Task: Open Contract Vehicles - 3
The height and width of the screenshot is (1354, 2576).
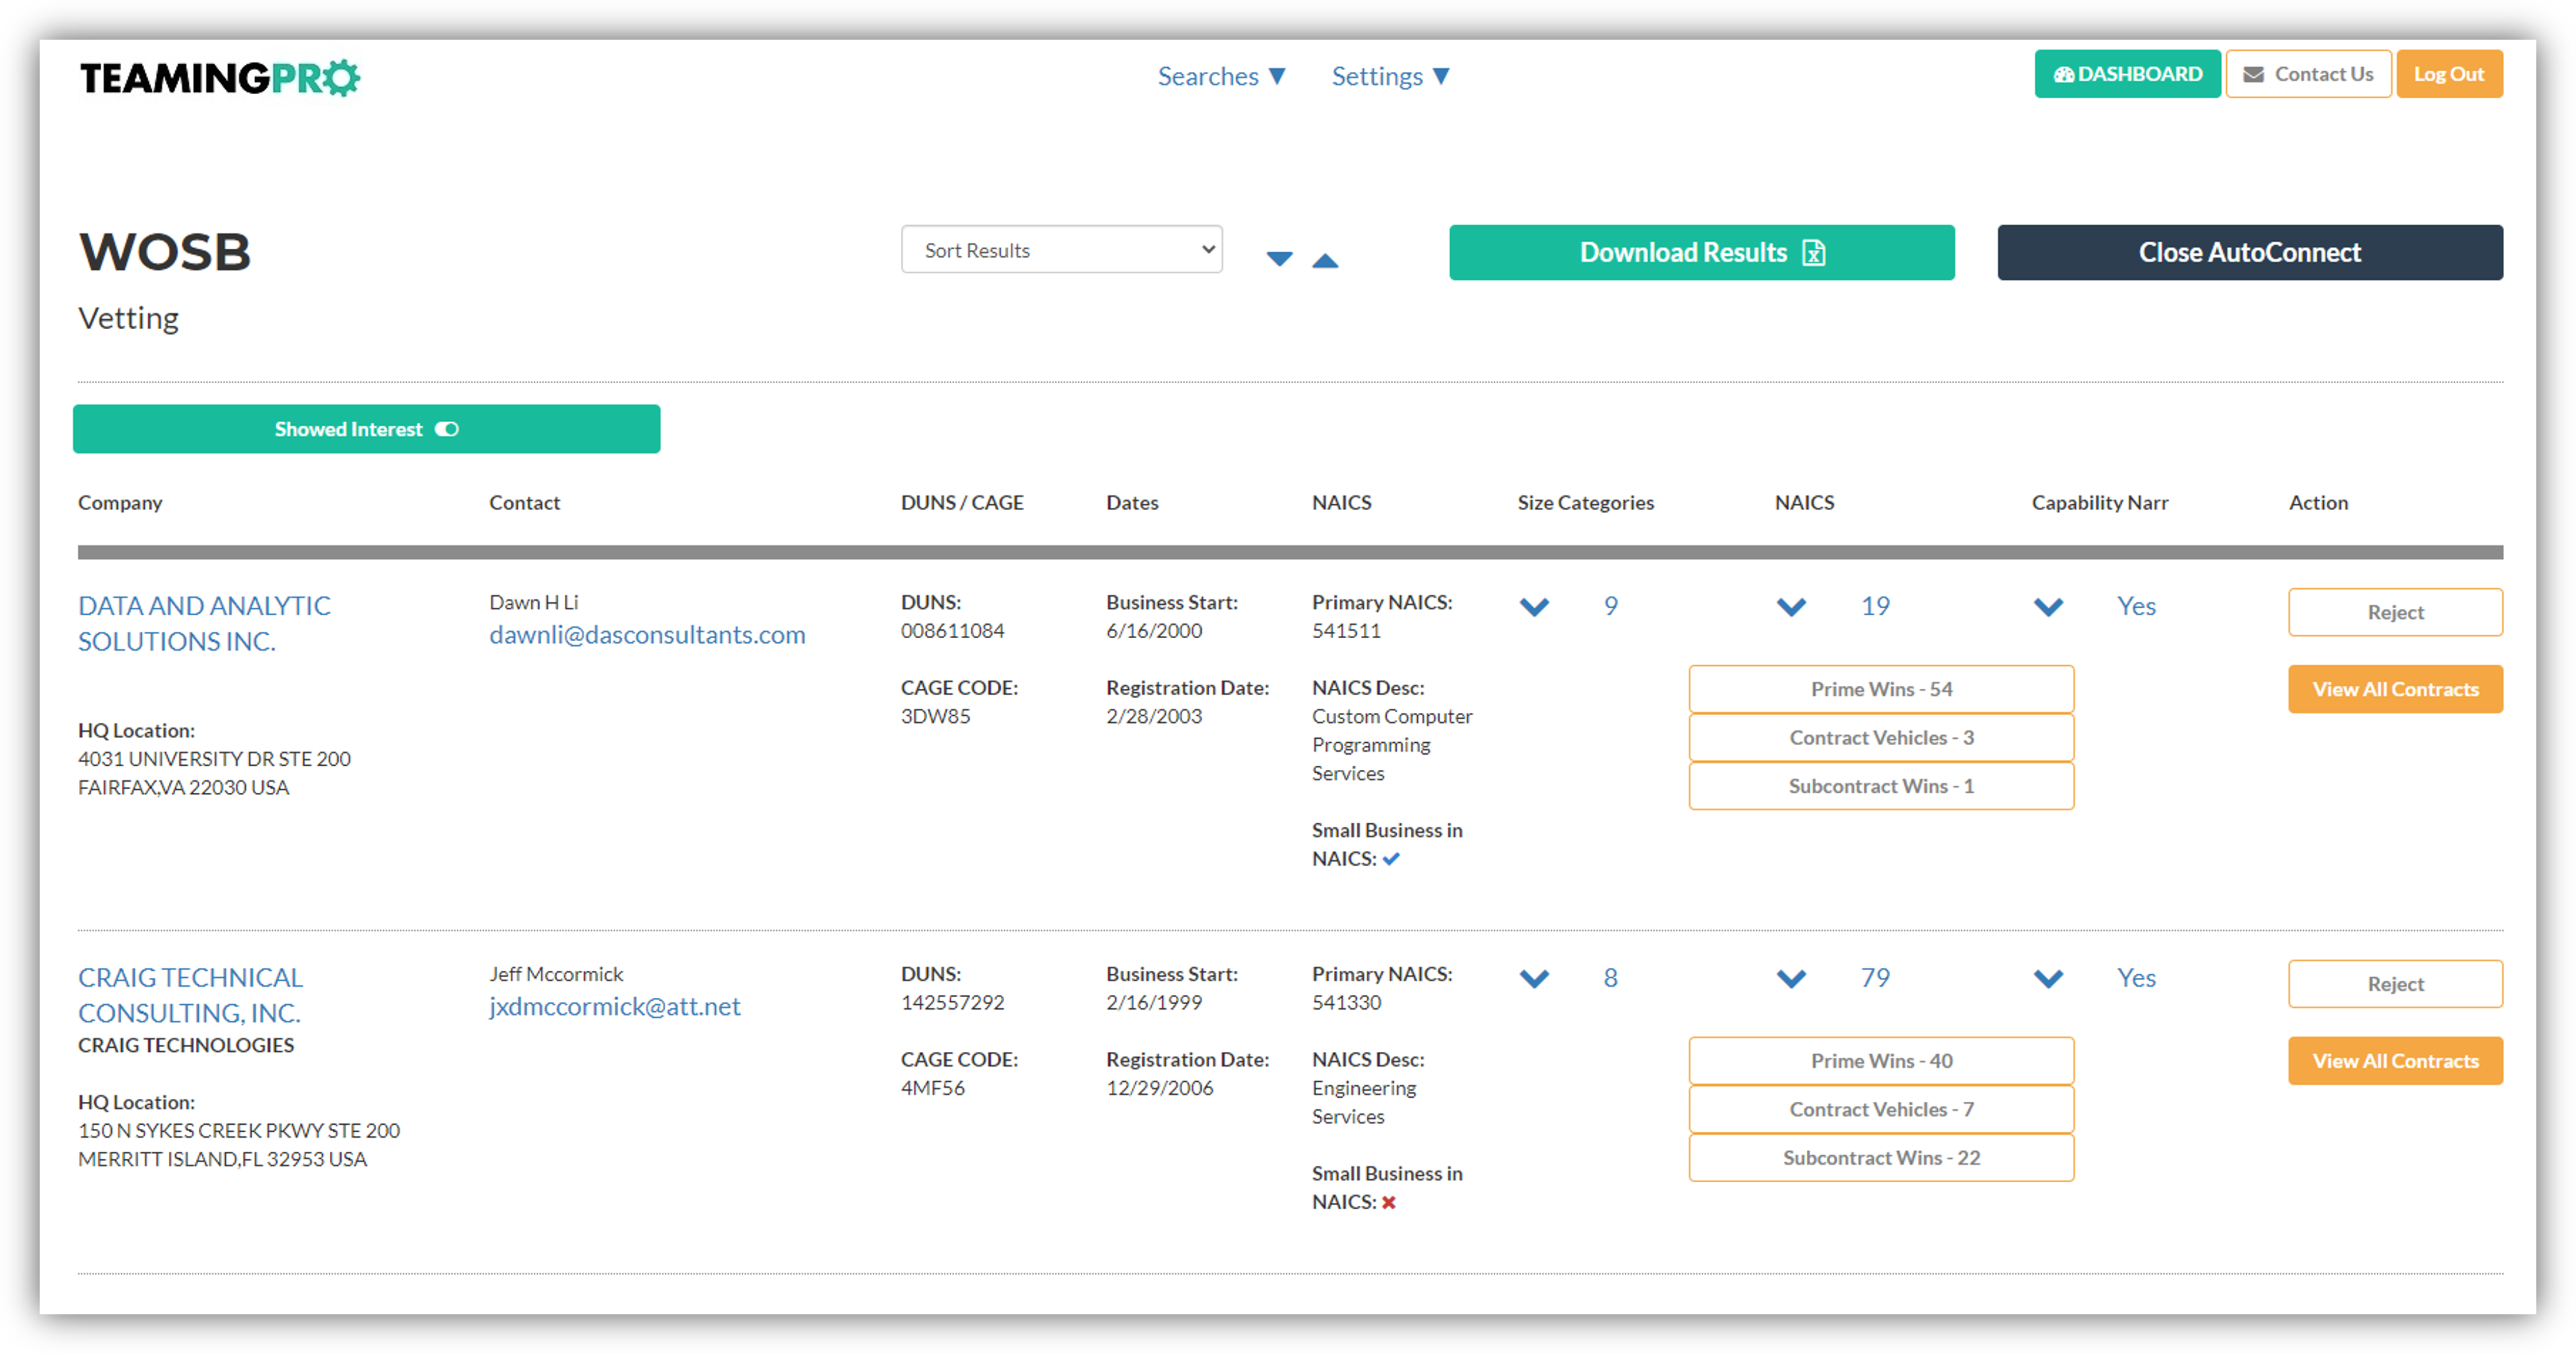Action: point(1881,737)
